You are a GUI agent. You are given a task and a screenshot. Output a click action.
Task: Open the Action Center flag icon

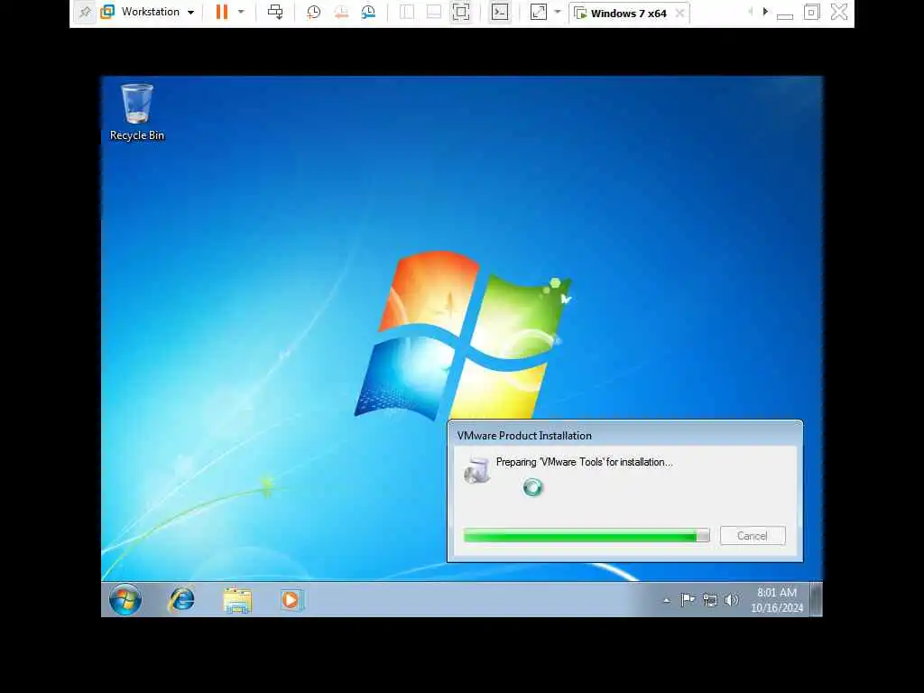(x=688, y=600)
